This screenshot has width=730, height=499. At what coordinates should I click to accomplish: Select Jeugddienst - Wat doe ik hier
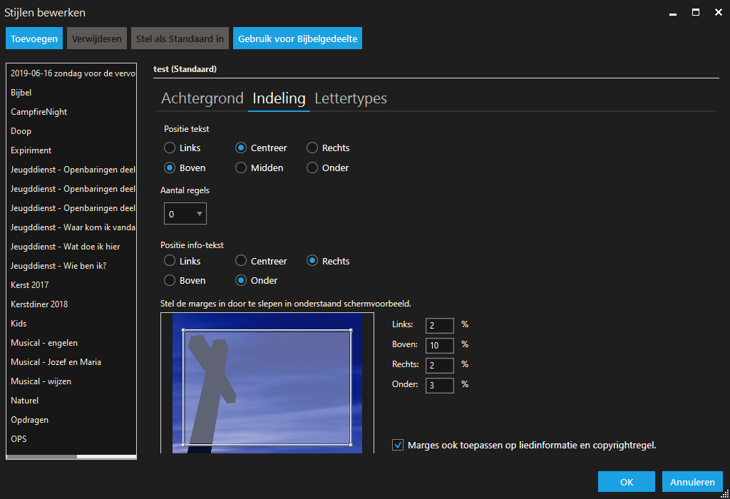(x=71, y=247)
